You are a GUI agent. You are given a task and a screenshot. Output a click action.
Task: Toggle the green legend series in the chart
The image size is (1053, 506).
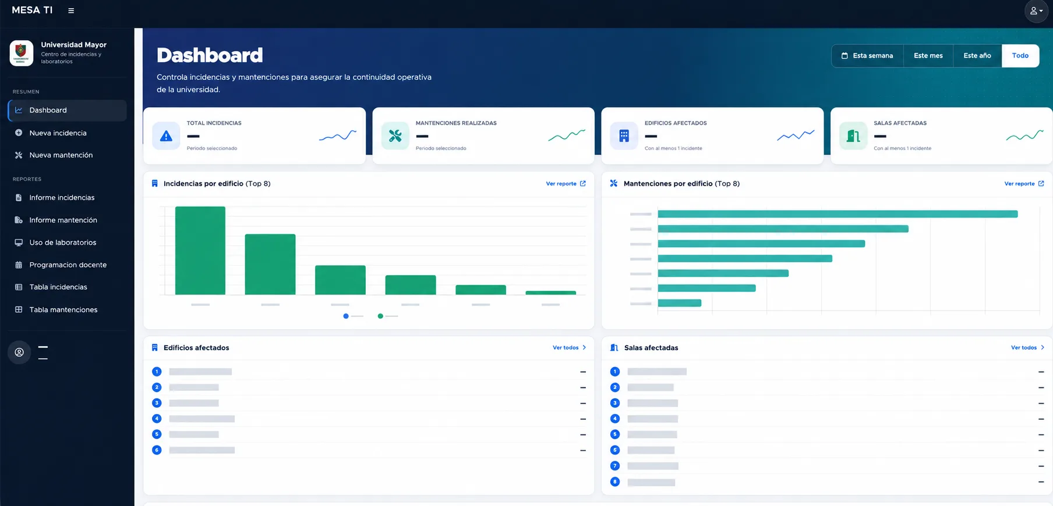387,316
